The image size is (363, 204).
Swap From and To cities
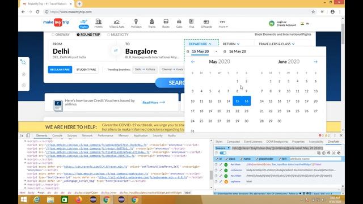116,50
